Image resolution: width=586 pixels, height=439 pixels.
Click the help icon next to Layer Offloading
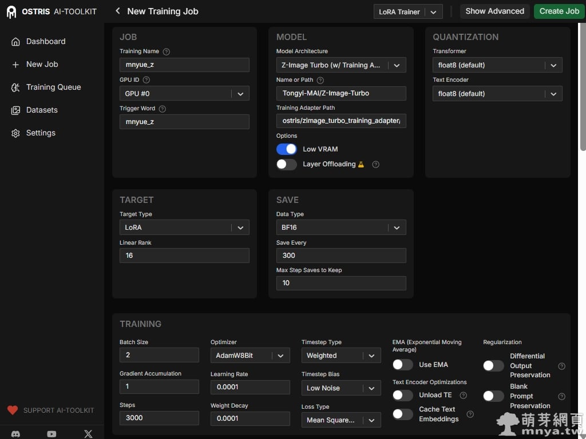pos(376,165)
